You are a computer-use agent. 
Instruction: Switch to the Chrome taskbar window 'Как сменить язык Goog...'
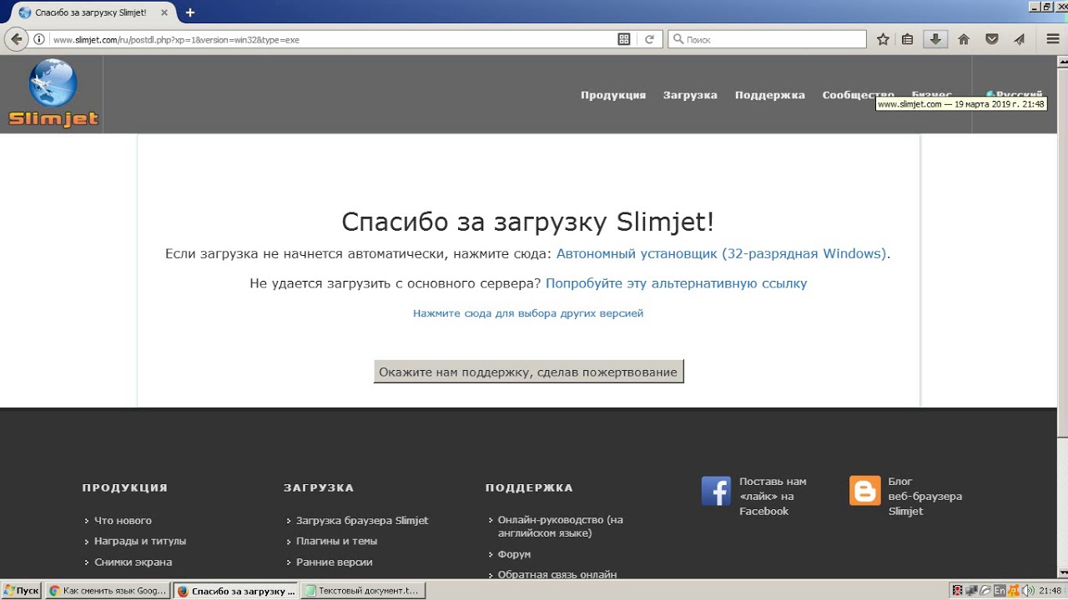point(107,591)
